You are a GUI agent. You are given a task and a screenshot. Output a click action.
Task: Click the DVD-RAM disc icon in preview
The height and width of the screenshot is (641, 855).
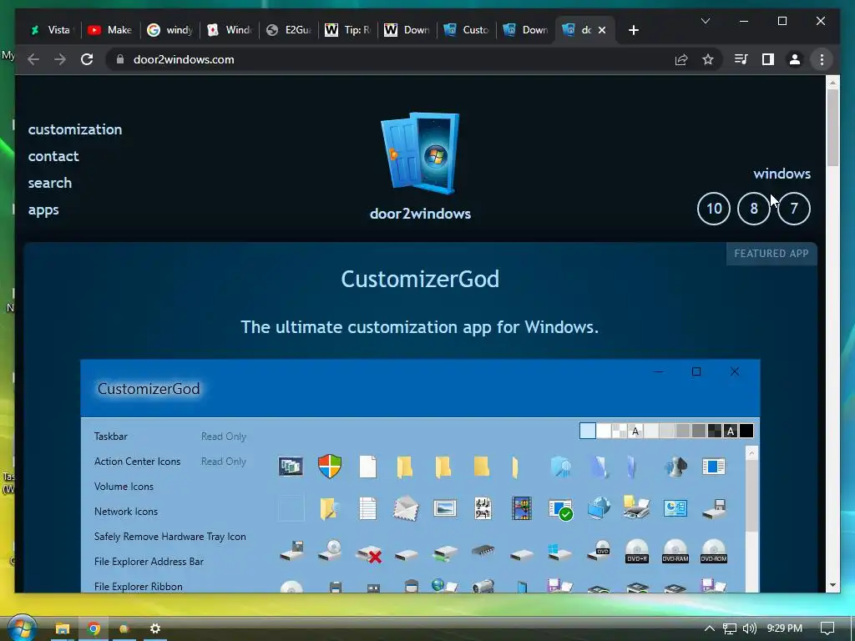(675, 551)
